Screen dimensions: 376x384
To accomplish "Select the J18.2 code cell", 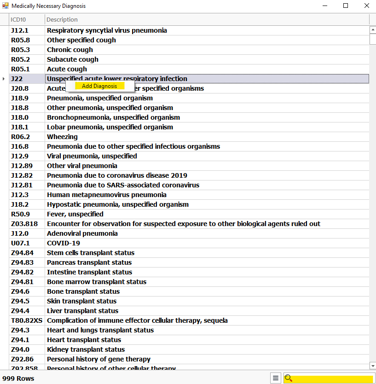I will 27,204.
